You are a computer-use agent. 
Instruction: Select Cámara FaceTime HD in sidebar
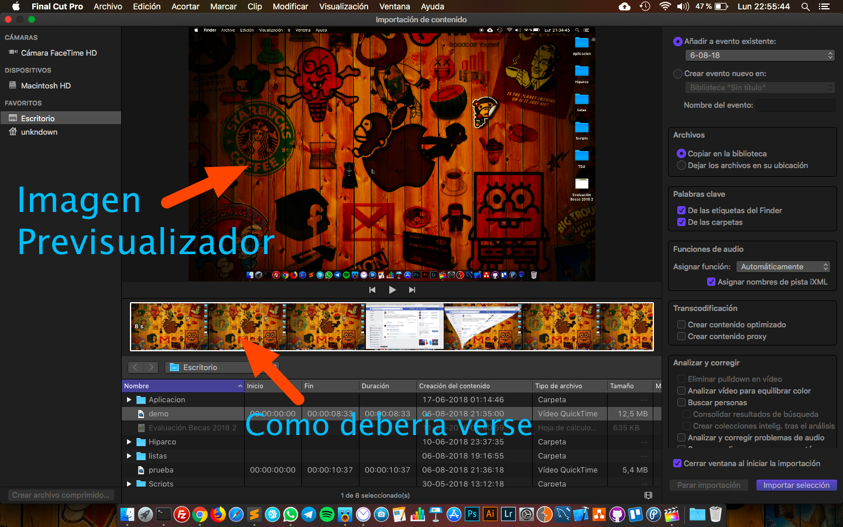tap(59, 53)
